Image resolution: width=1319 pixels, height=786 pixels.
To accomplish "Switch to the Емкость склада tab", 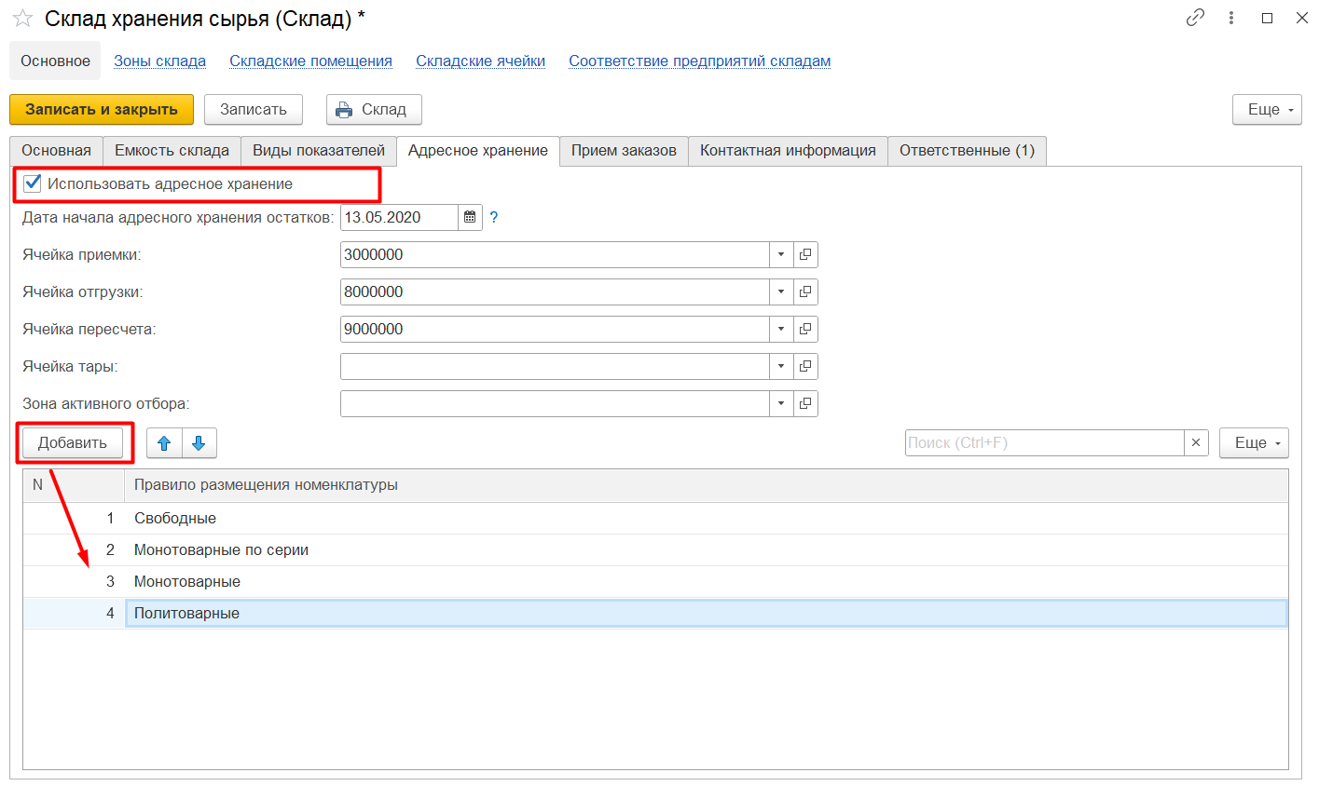I will (x=172, y=150).
